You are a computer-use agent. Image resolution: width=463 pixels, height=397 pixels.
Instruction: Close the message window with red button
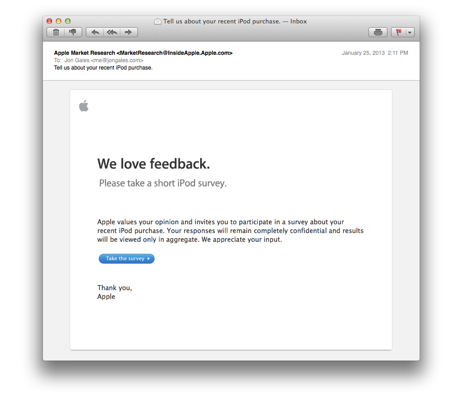(49, 21)
